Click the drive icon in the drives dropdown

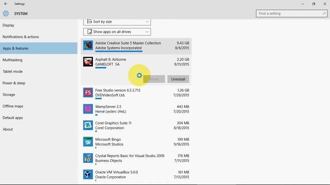point(89,32)
